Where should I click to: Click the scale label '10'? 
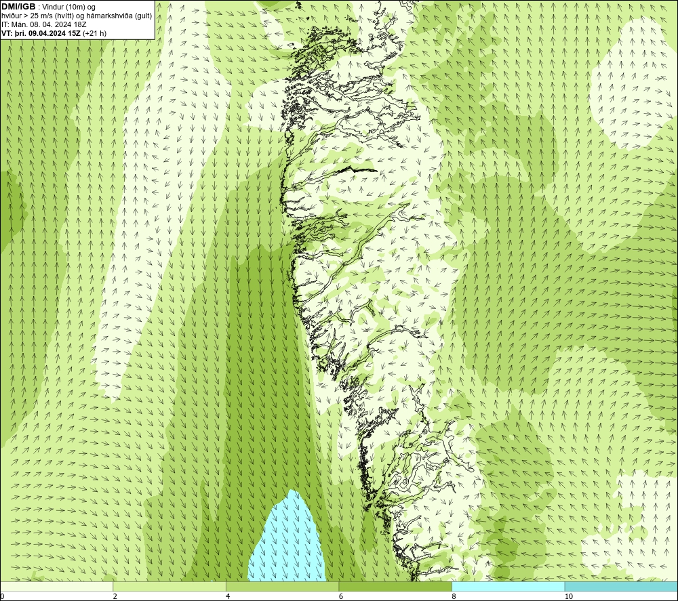[x=568, y=596]
